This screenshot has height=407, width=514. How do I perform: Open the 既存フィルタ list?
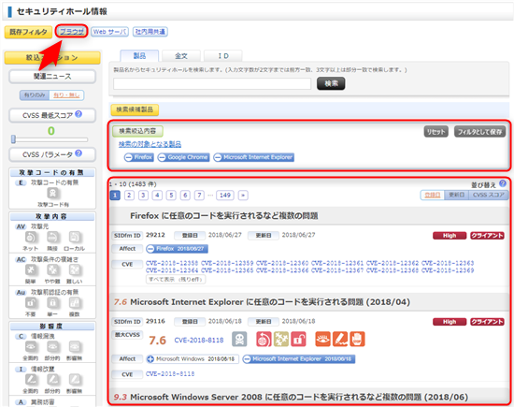pos(28,32)
